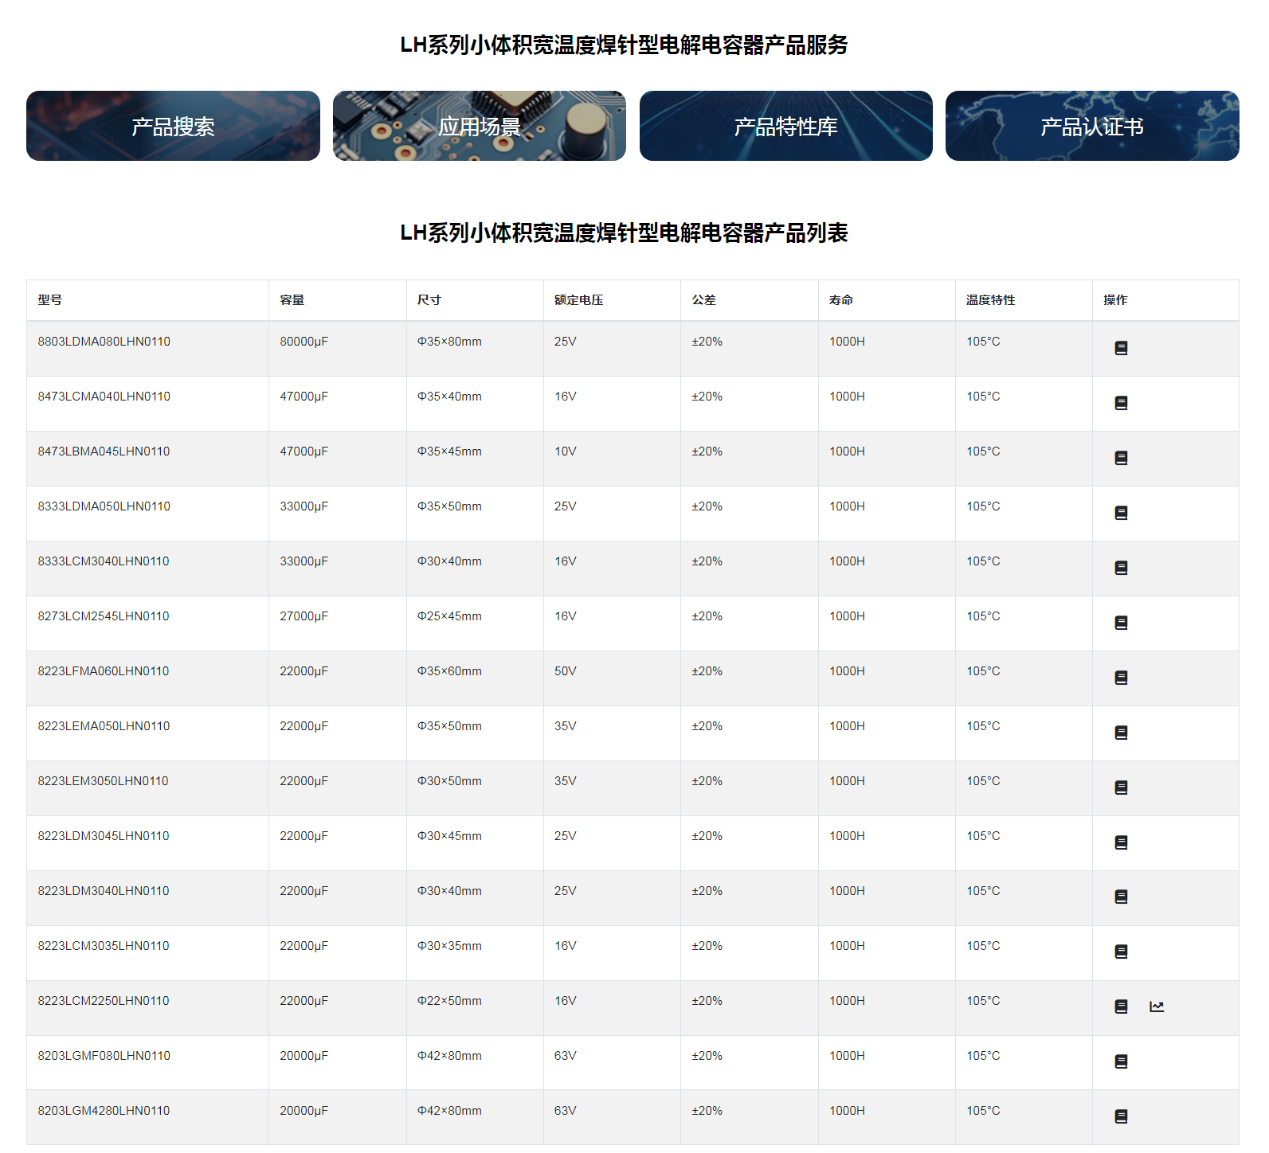Click document icon for 8273LCM2545LHN0110

tap(1120, 623)
